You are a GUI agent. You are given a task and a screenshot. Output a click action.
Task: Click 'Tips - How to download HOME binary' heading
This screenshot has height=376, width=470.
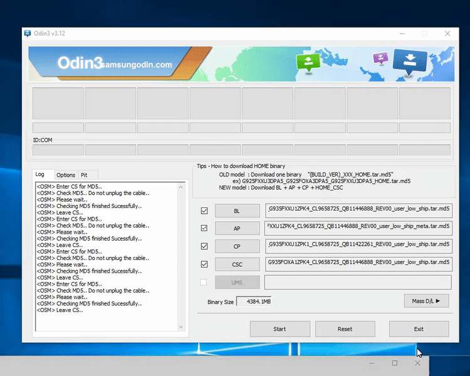(x=241, y=166)
